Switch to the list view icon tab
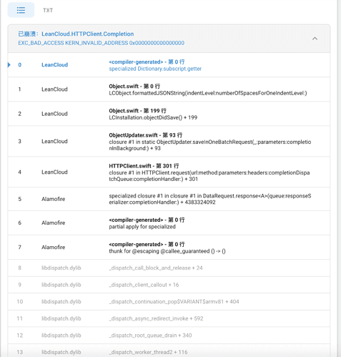The image size is (341, 357). coord(21,10)
